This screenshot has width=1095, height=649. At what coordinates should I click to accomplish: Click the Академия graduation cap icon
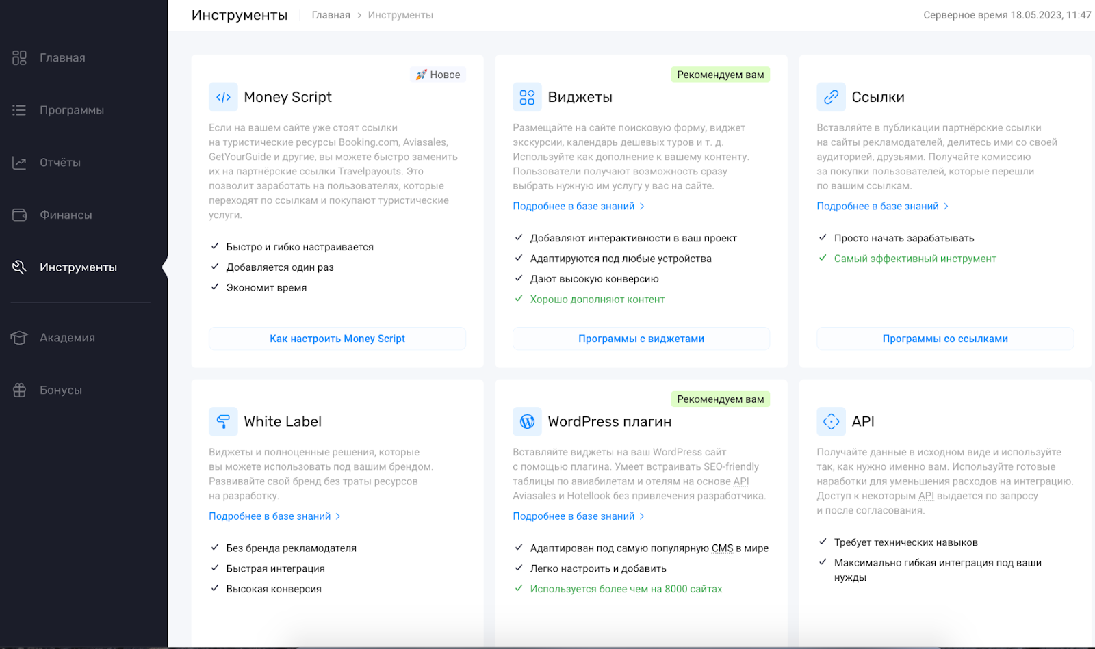[x=19, y=338]
